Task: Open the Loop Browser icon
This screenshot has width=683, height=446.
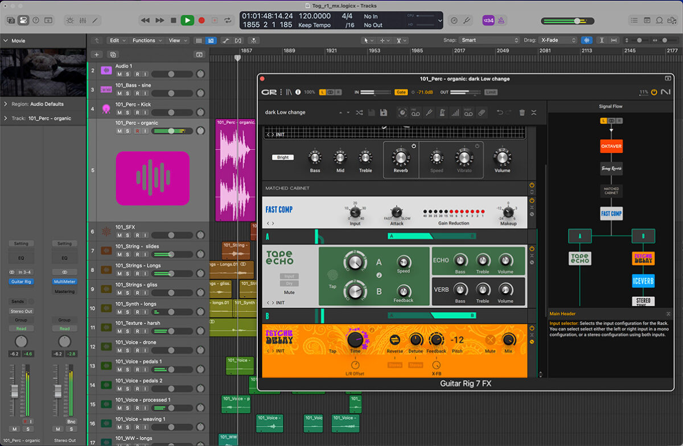Action: coord(659,20)
